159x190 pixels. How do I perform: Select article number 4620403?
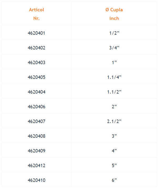click(37, 63)
